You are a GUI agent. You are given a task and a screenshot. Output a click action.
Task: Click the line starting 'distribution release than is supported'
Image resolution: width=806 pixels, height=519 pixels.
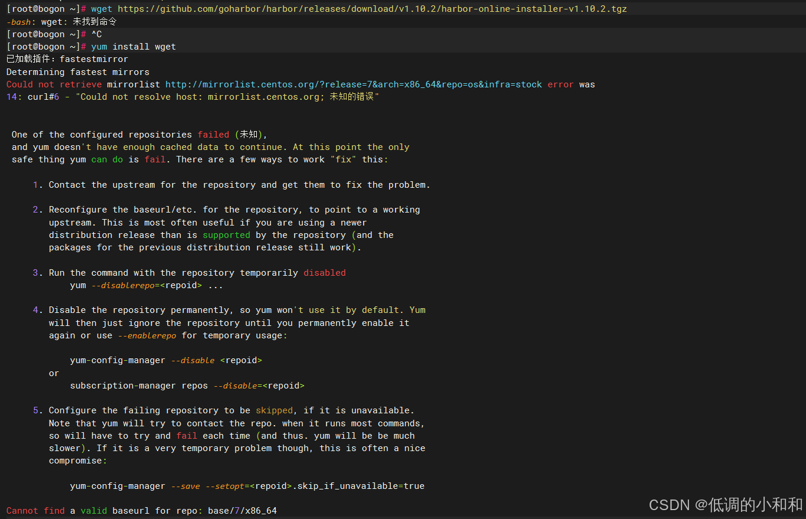[x=221, y=235]
